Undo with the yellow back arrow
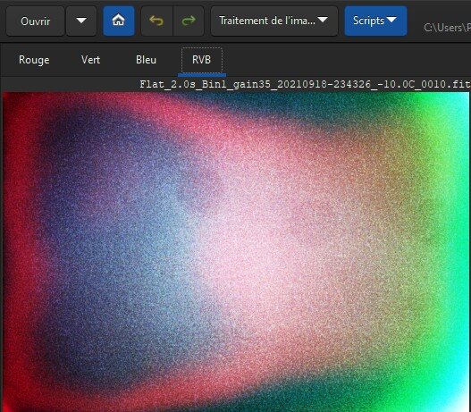This screenshot has width=471, height=412. (156, 21)
